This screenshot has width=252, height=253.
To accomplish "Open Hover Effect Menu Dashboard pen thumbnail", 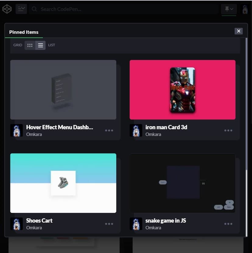I will [x=63, y=90].
